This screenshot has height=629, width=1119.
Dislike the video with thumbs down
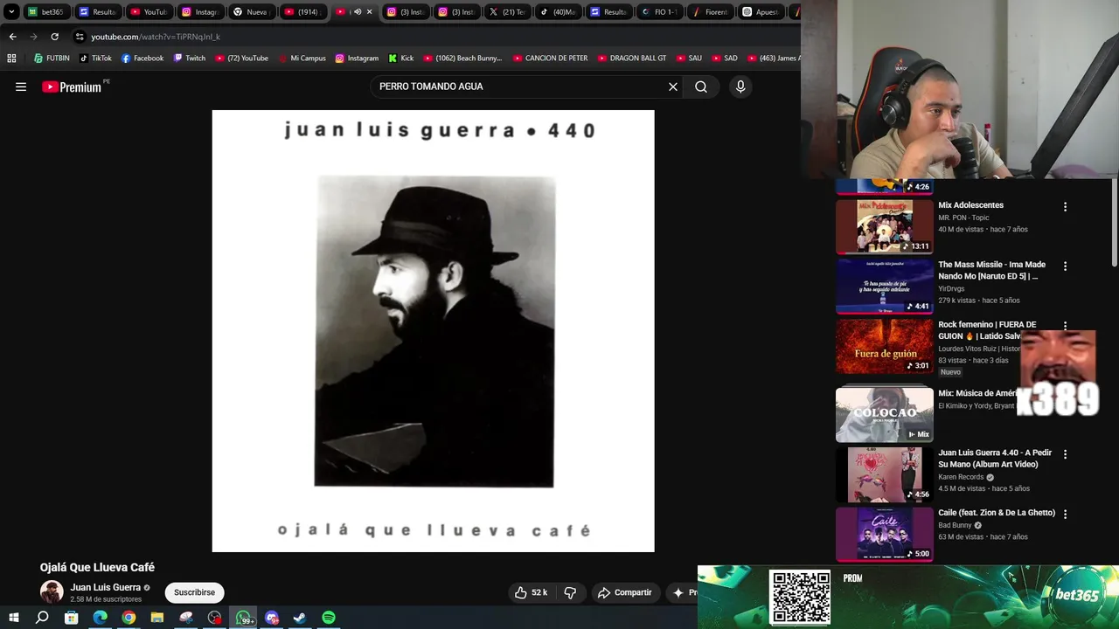point(570,592)
